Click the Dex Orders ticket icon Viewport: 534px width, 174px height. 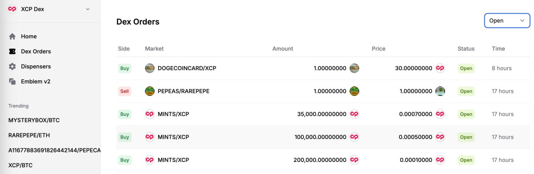coord(13,51)
